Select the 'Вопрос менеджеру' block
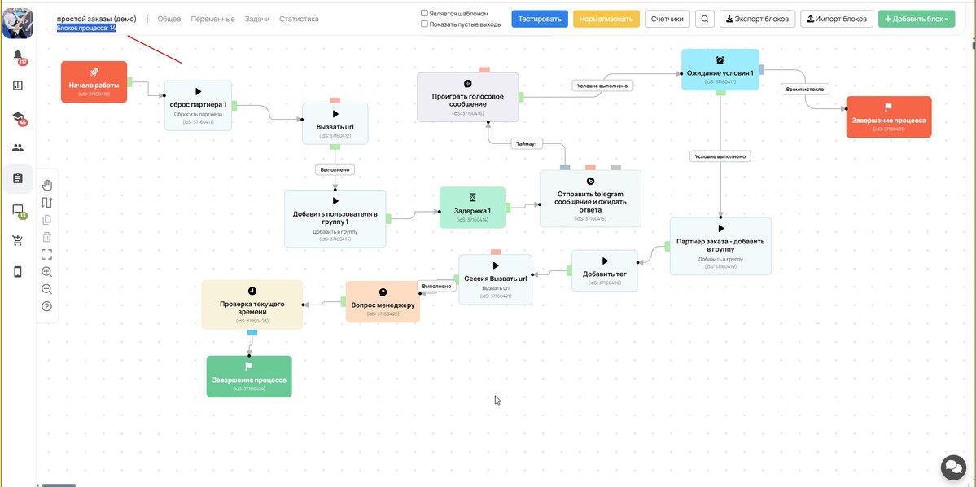This screenshot has width=976, height=487. [383, 301]
